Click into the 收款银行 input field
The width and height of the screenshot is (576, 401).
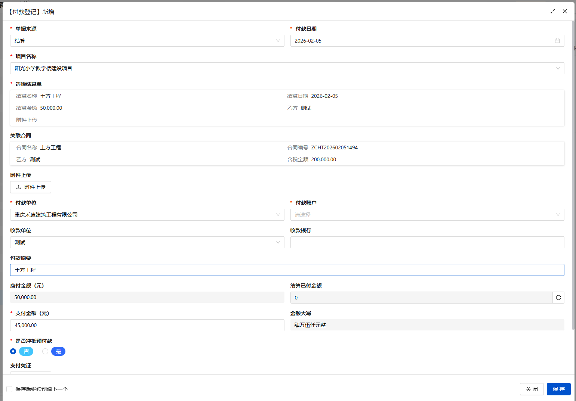(427, 242)
